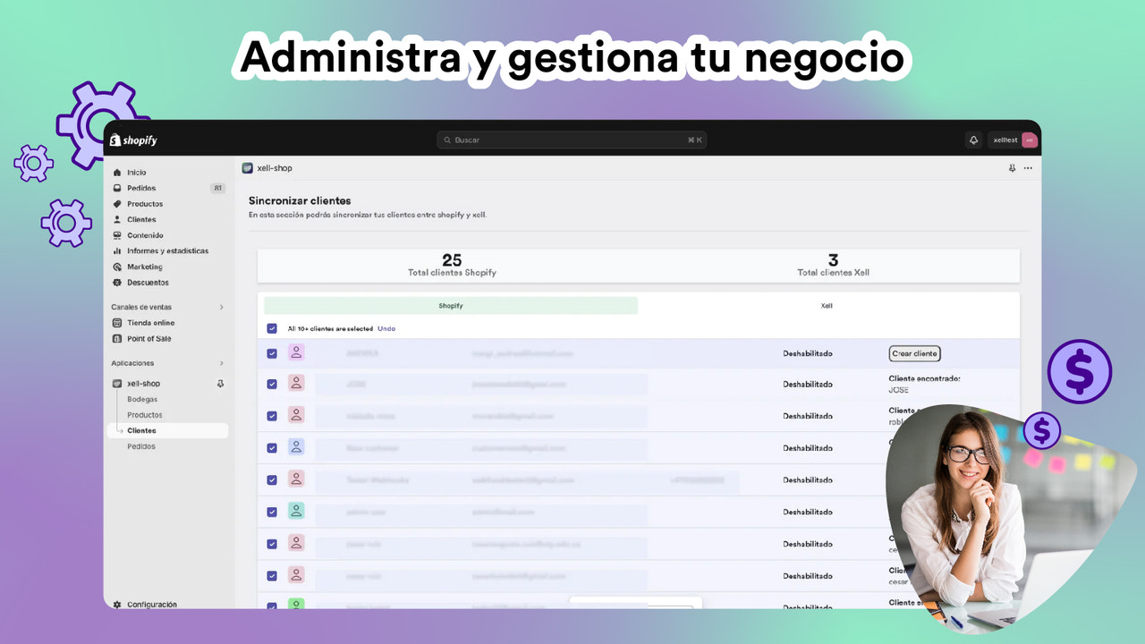Click the Tienda online store icon
Image resolution: width=1145 pixels, height=644 pixels.
(x=117, y=323)
